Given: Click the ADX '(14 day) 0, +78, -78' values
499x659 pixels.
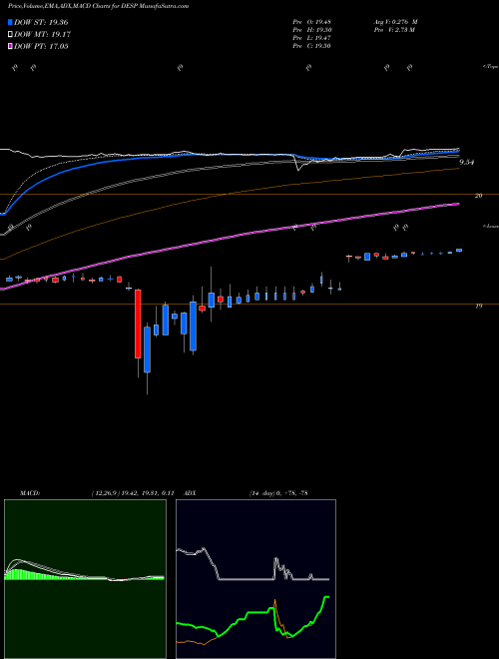Looking at the screenshot, I should click(278, 493).
